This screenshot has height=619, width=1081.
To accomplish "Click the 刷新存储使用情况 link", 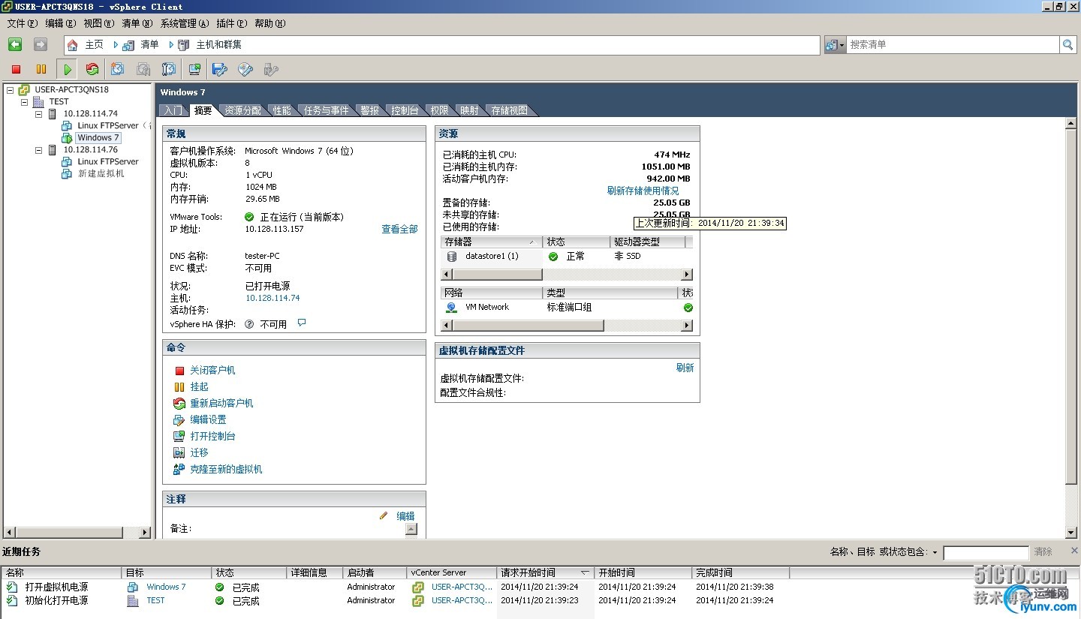I will (643, 191).
